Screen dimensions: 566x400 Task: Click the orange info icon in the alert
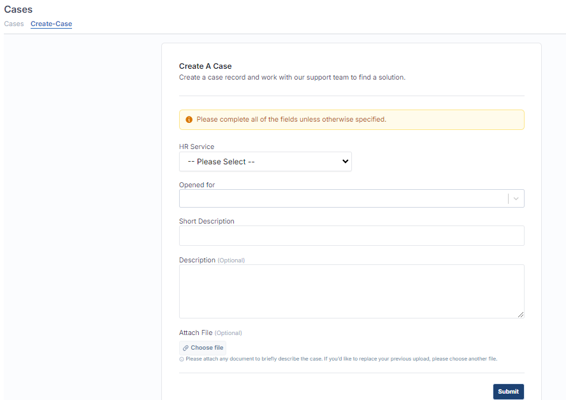(x=189, y=119)
